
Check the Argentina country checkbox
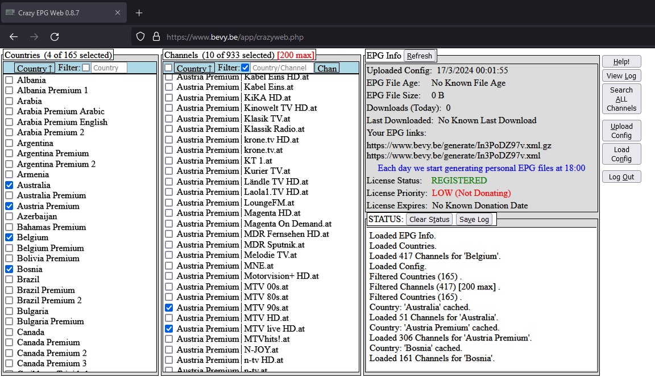click(x=9, y=143)
